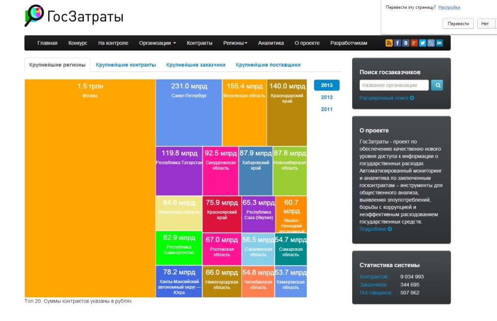Switch the treemap to year 2012
This screenshot has height=321, width=497.
click(x=327, y=97)
